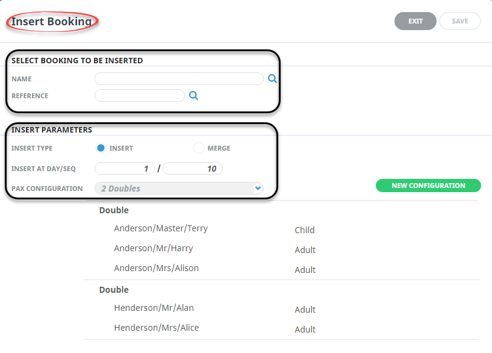
Task: Focus the Name input field
Action: pyautogui.click(x=179, y=78)
